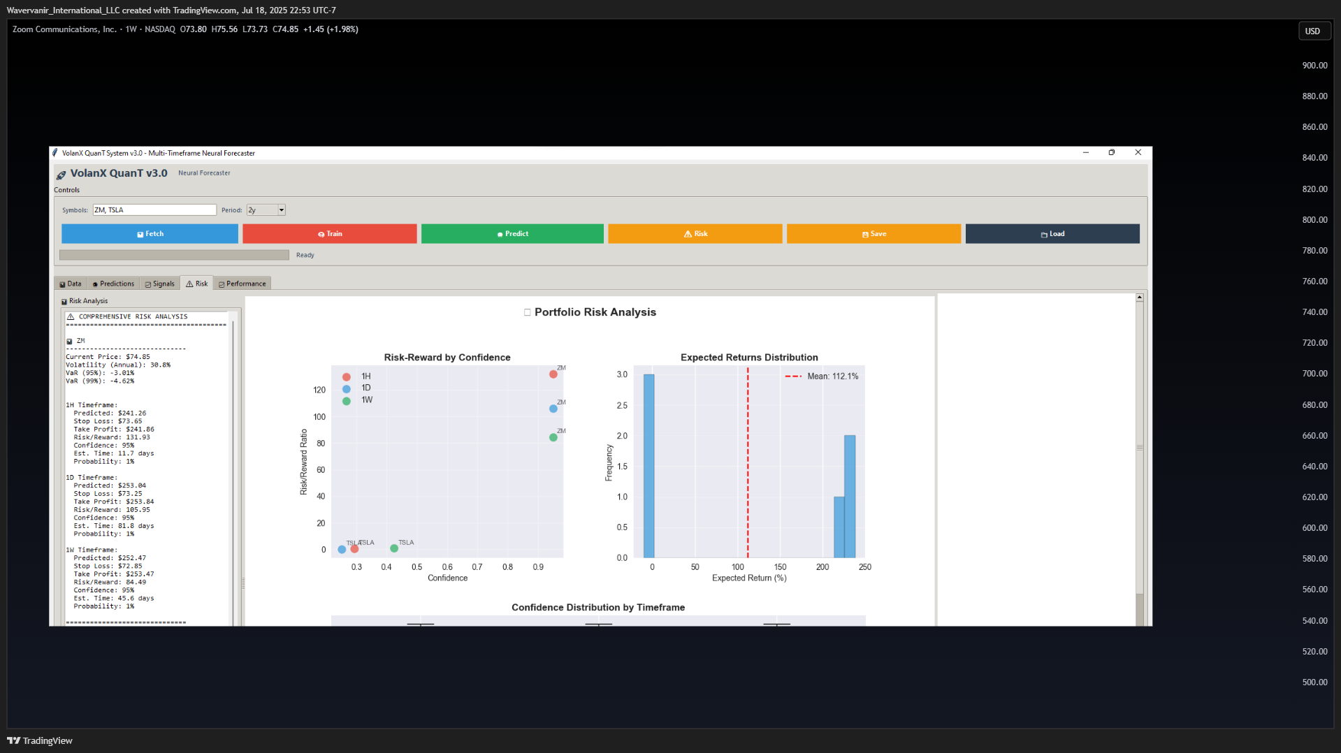Image resolution: width=1341 pixels, height=753 pixels.
Task: Click the blue ZM 1D scatter point
Action: coord(553,409)
